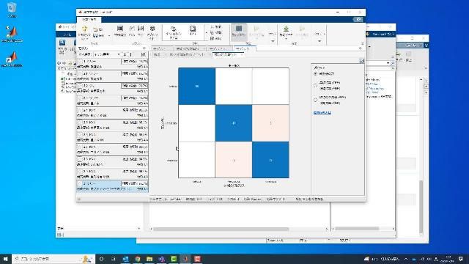Select the All Quick-To-Train model gallery item
The image size is (469, 264).
[x=173, y=32]
